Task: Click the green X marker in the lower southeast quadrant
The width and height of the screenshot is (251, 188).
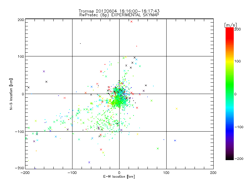Action: tap(158, 149)
